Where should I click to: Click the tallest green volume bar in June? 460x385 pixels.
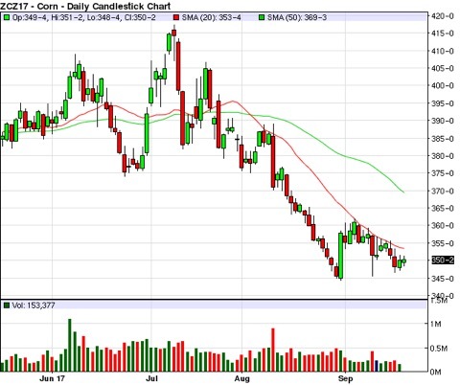pos(70,345)
